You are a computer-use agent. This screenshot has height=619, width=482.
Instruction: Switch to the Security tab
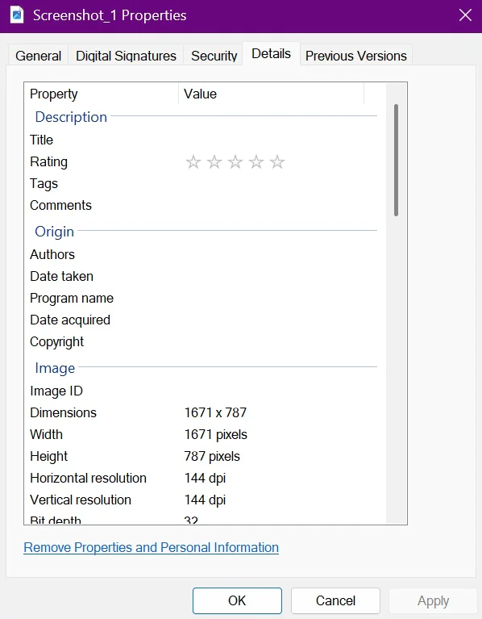[214, 56]
